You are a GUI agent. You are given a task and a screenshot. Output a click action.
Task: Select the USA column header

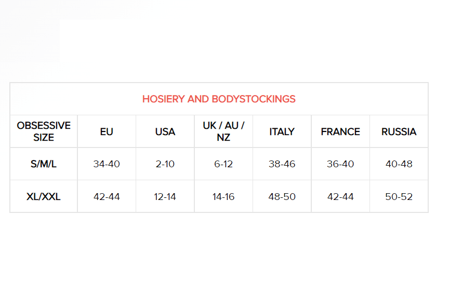tap(165, 131)
